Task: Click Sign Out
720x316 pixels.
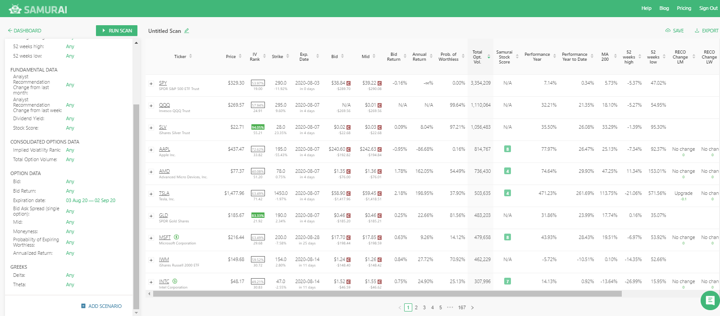Action: [708, 8]
